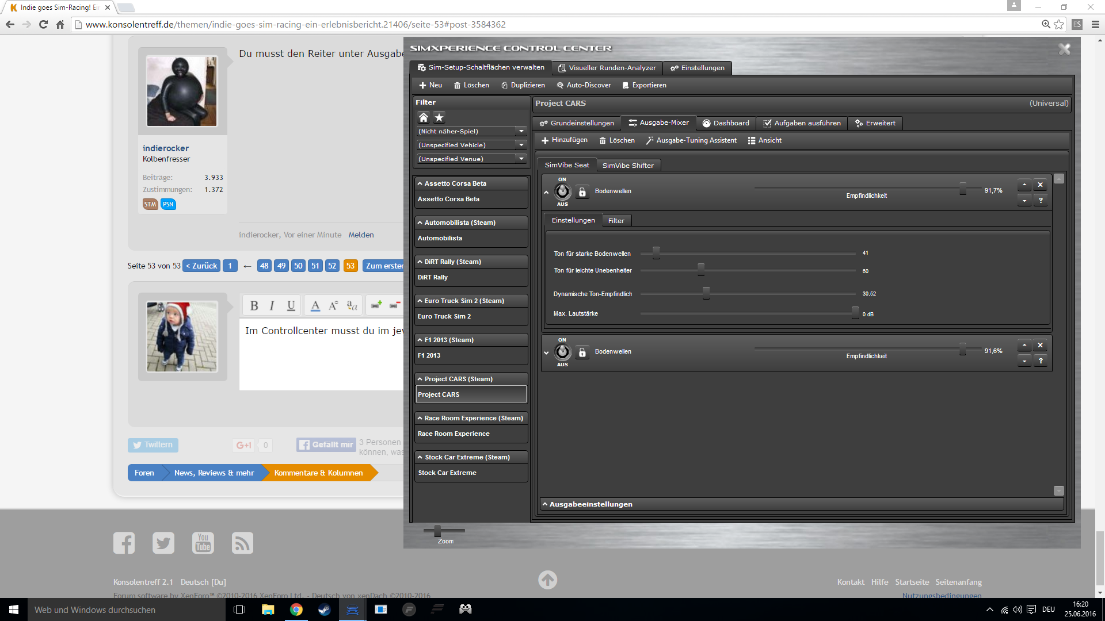Toggle the first Bodenwellen ON/AUS power knob
Image resolution: width=1105 pixels, height=621 pixels.
[562, 191]
